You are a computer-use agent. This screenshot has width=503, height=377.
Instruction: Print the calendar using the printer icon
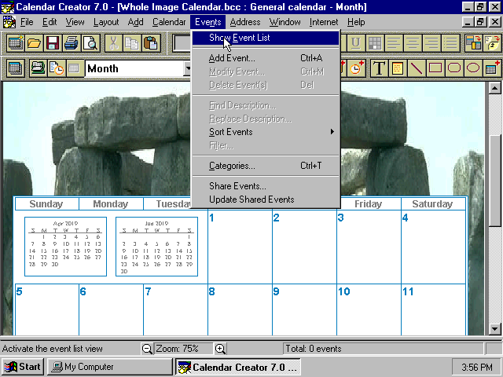(72, 42)
